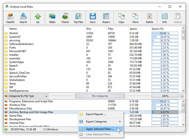Click the categories list scroll up arrow
This screenshot has width=189, height=140.
click(183, 102)
